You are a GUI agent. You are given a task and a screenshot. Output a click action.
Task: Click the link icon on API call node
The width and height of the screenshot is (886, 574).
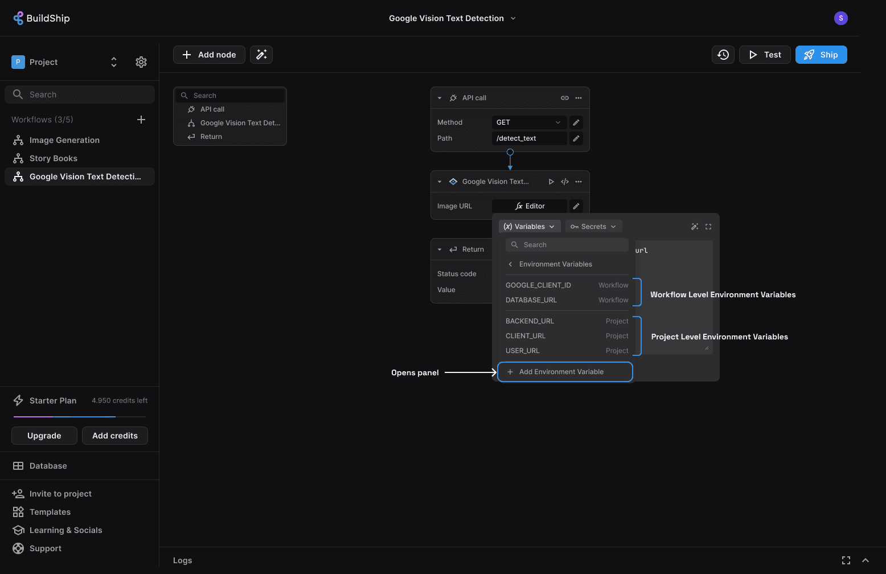point(564,98)
